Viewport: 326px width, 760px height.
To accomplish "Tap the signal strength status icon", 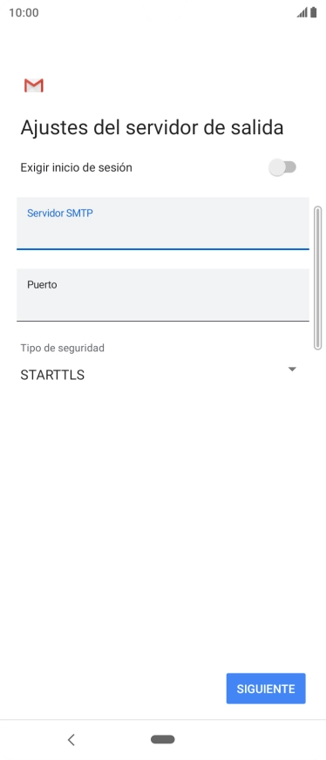I will click(x=302, y=12).
